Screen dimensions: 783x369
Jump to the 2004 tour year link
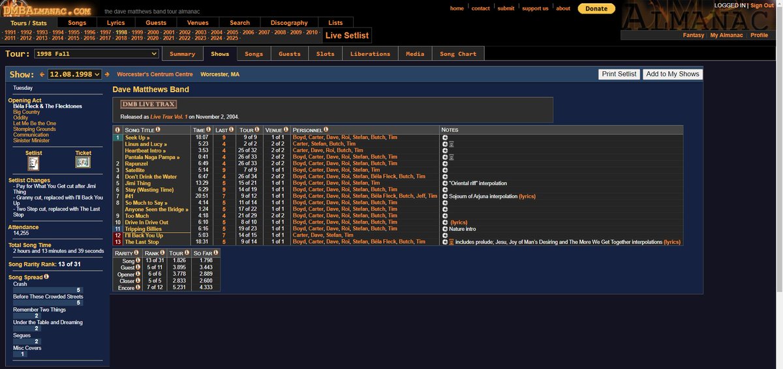(x=217, y=32)
